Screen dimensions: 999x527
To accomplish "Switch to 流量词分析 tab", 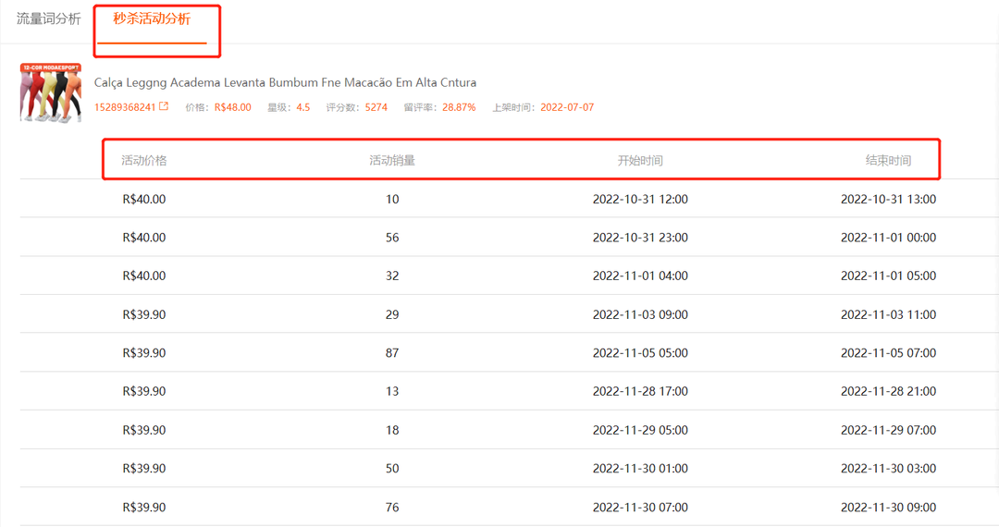I will pos(48,19).
